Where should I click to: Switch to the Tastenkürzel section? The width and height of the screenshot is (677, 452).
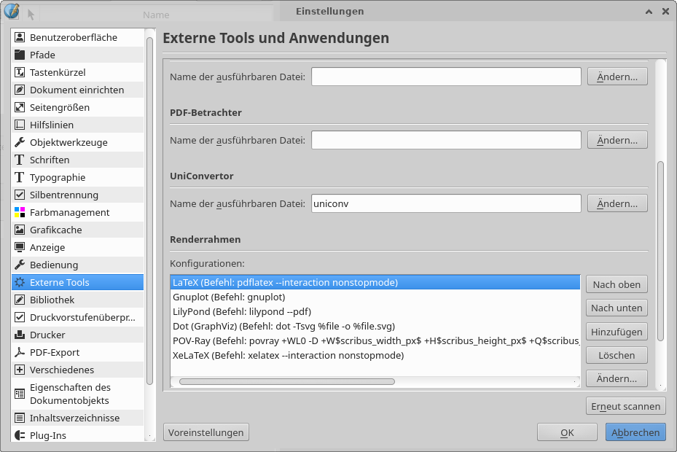coord(58,72)
